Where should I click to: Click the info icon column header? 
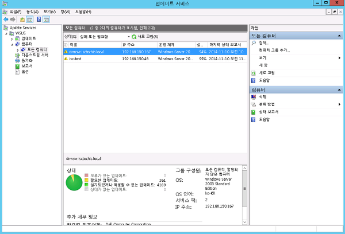click(x=66, y=45)
